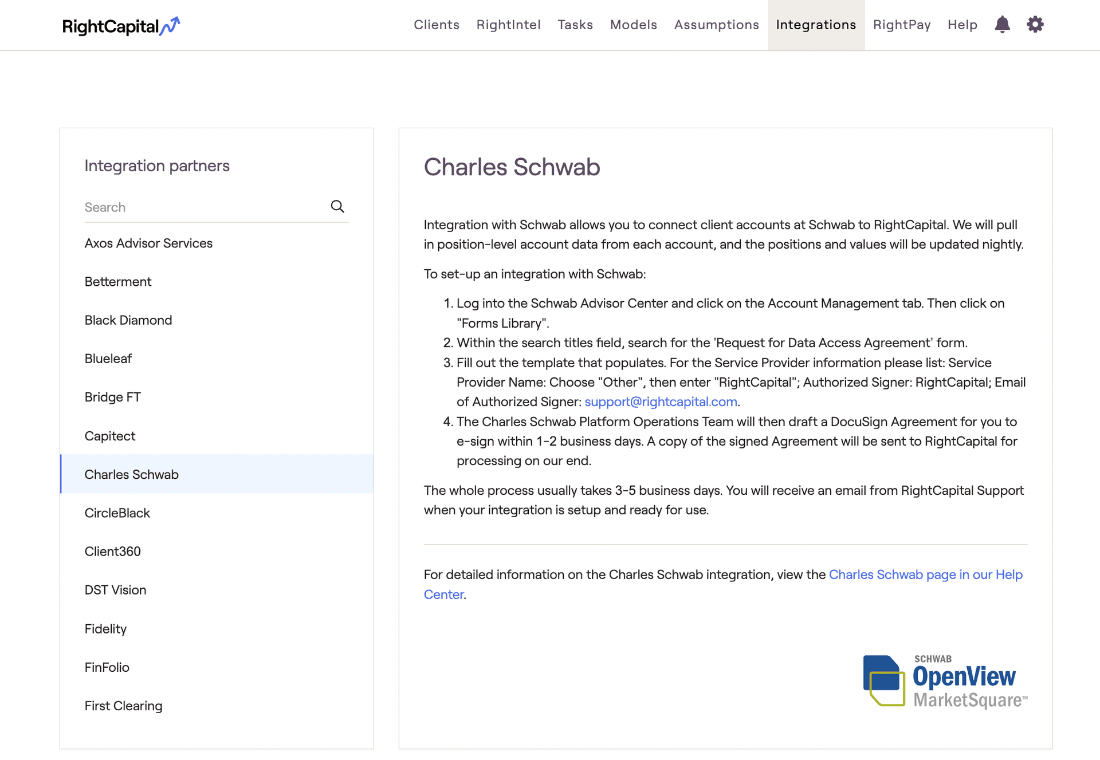1100x760 pixels.
Task: Open the Models page
Action: tap(634, 25)
